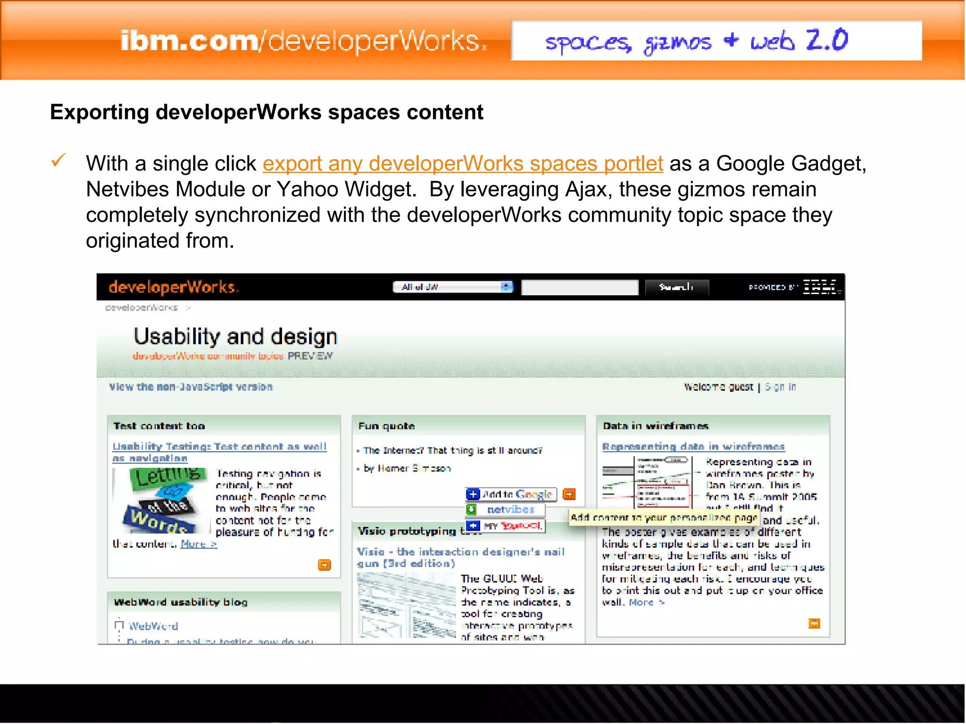
Task: Open export icon in the Fun quote portlet
Action: pos(569,494)
